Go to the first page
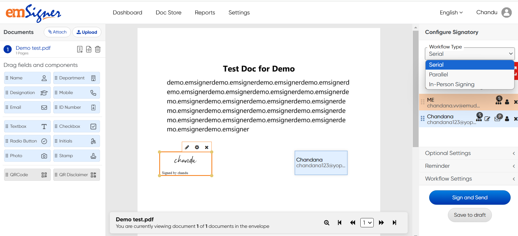The image size is (518, 236). click(x=339, y=223)
